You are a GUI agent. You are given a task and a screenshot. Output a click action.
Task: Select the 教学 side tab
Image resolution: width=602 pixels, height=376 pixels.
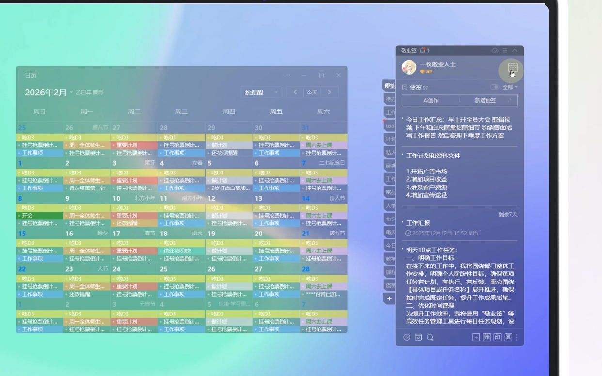click(x=389, y=259)
